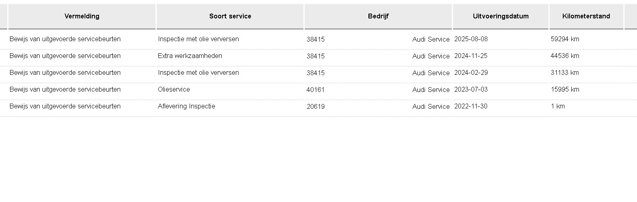Click the date 2023-07-03
637x202 pixels.
(x=471, y=90)
